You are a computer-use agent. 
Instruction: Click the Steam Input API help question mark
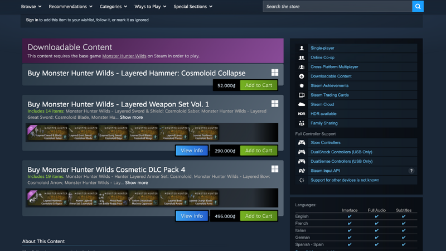pos(411,171)
